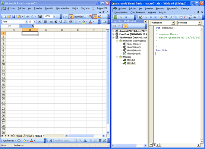Apply the Euro currency format icon

pyautogui.click(x=56, y=22)
